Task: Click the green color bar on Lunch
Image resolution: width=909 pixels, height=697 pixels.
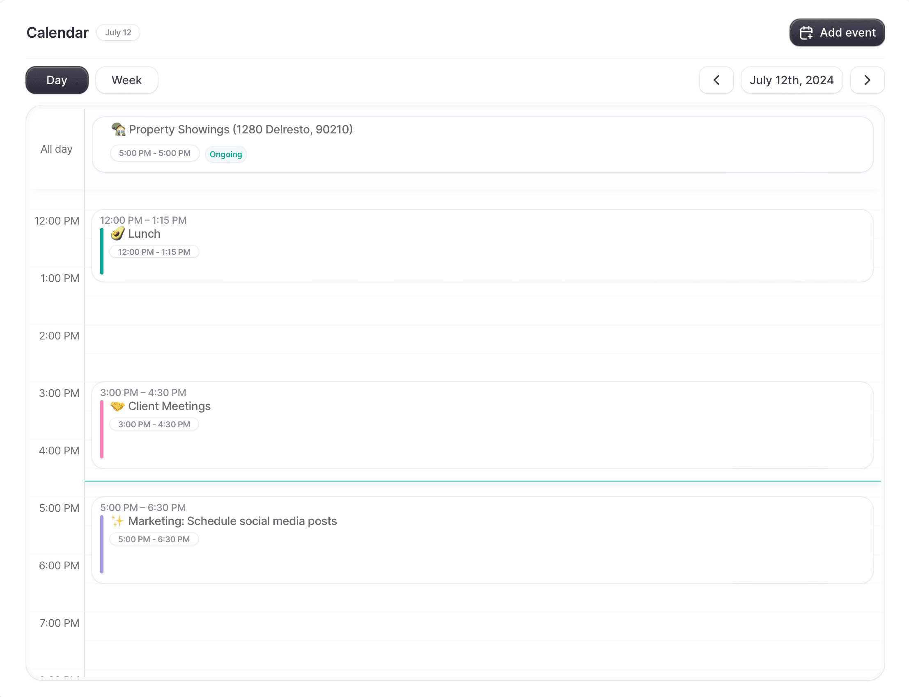Action: point(102,251)
